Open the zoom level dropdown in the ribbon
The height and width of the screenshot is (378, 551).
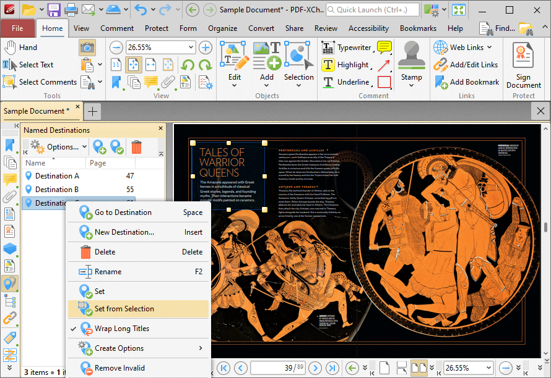(191, 48)
